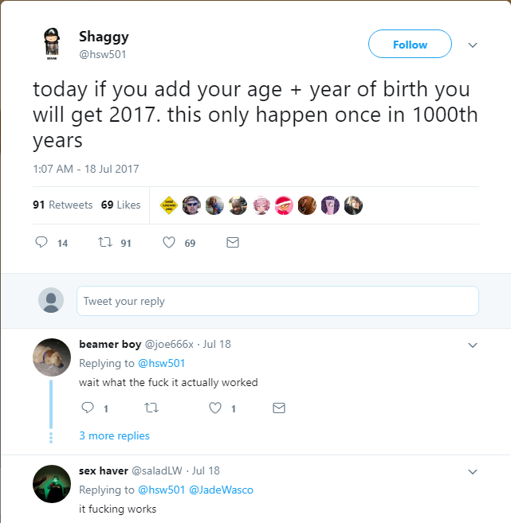
Task: Reply to beamer boy's comment
Action: click(88, 408)
